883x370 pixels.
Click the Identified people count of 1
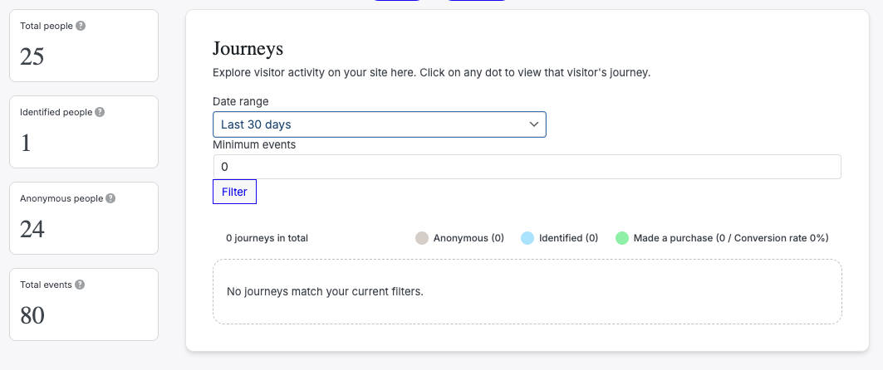point(26,143)
